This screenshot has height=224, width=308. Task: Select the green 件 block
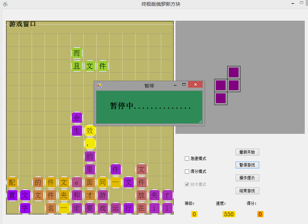tap(103, 66)
